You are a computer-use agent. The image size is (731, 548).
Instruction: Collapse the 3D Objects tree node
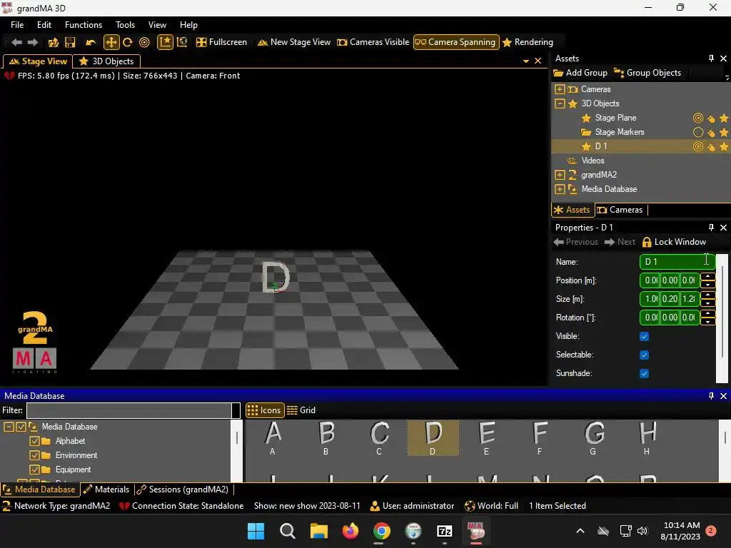tap(560, 104)
